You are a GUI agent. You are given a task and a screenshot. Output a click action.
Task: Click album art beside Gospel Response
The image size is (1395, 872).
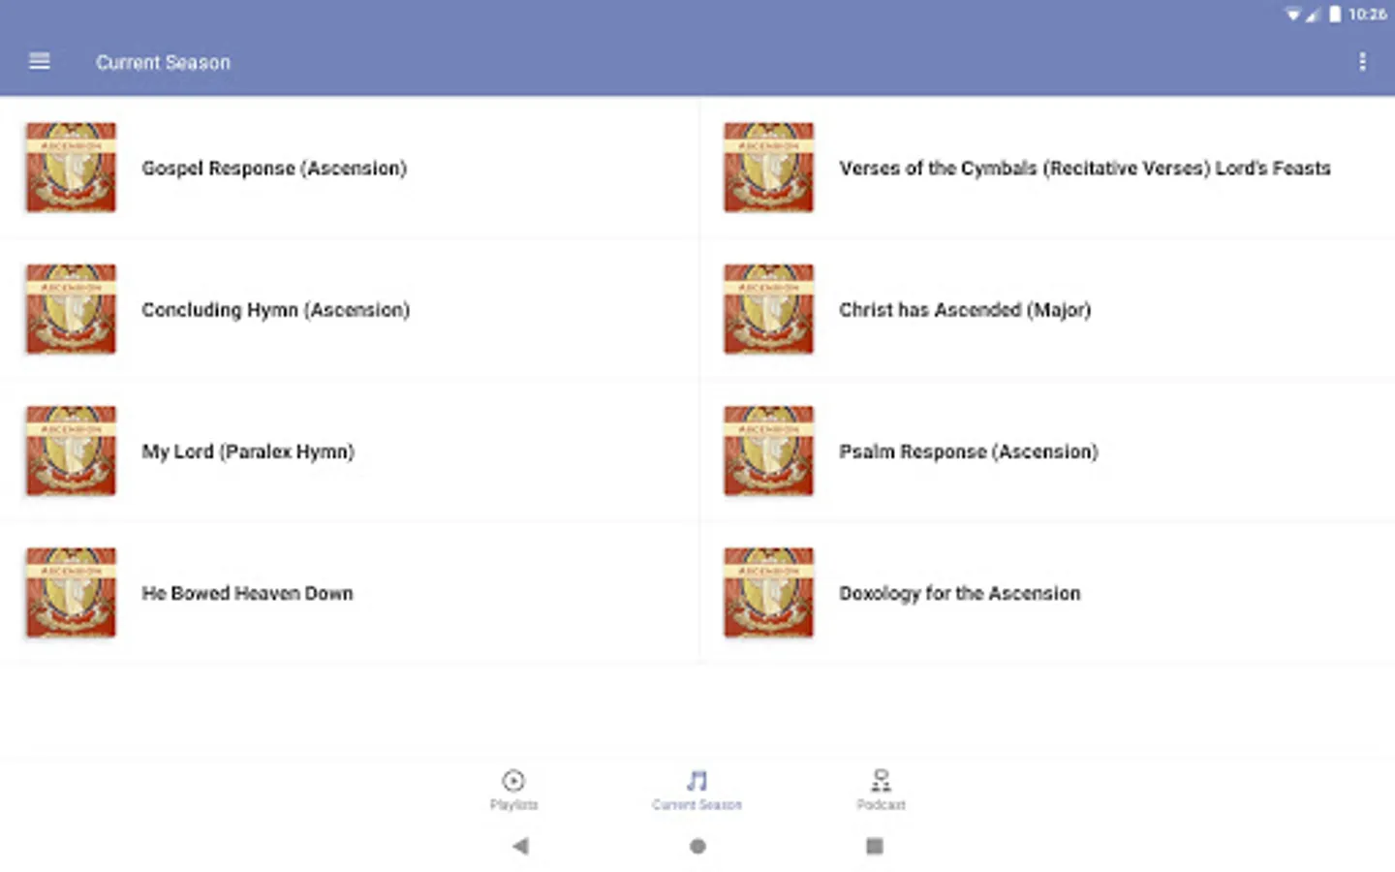tap(71, 167)
